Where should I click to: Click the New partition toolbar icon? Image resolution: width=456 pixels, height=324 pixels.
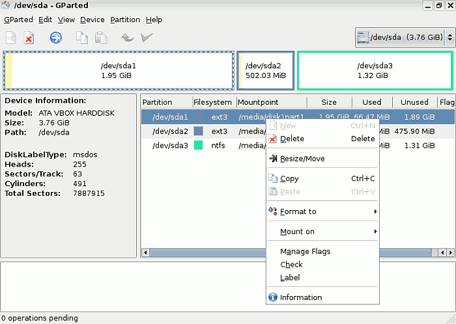[x=11, y=38]
